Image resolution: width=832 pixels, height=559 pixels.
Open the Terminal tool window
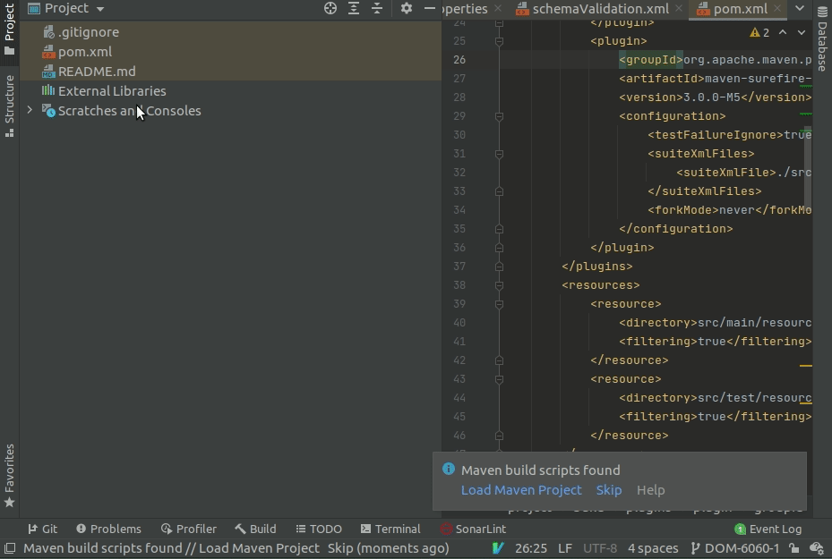coord(390,529)
